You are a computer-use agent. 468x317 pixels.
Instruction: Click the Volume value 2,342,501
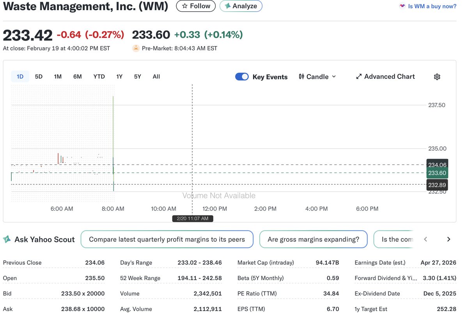coord(208,294)
